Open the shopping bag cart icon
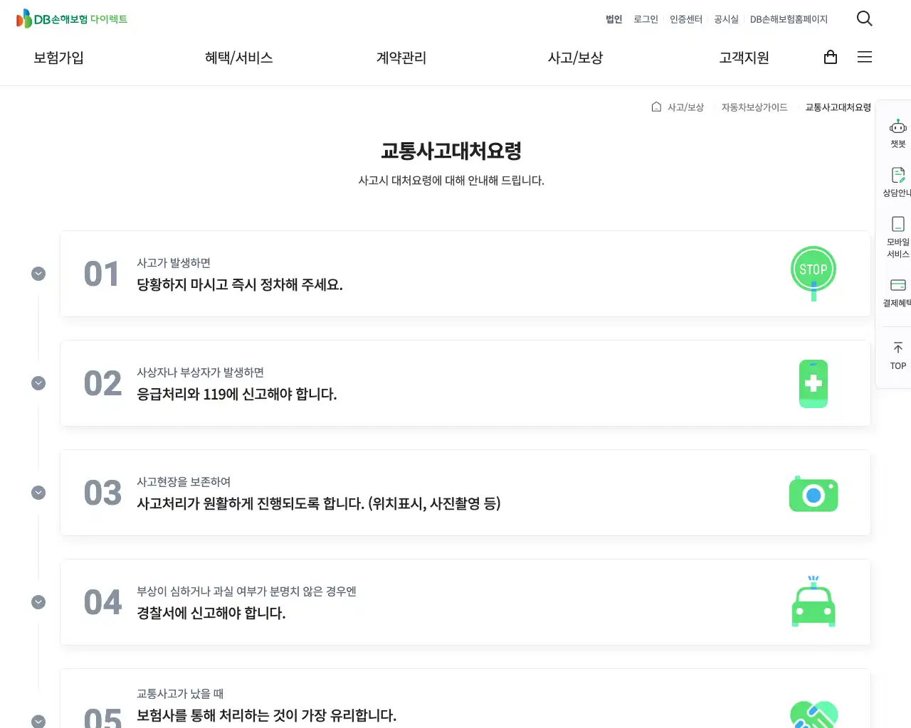Viewport: 911px width, 728px height. pyautogui.click(x=830, y=58)
